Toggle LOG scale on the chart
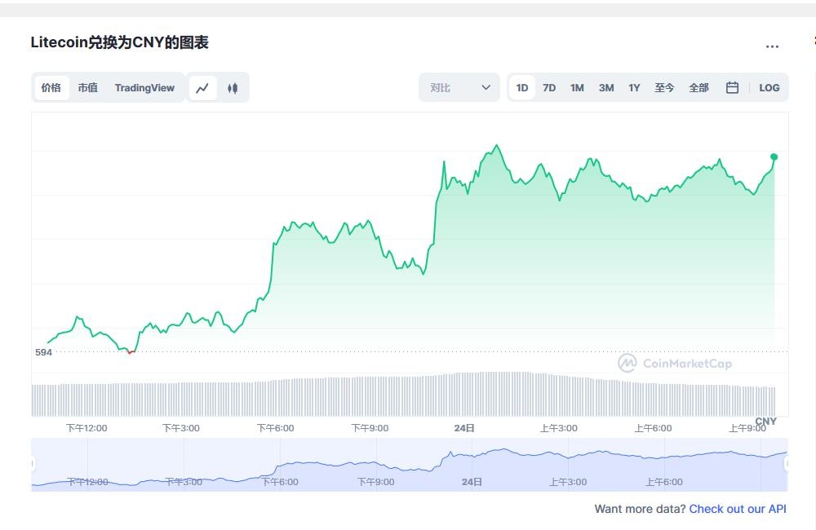This screenshot has width=816, height=530. (769, 88)
